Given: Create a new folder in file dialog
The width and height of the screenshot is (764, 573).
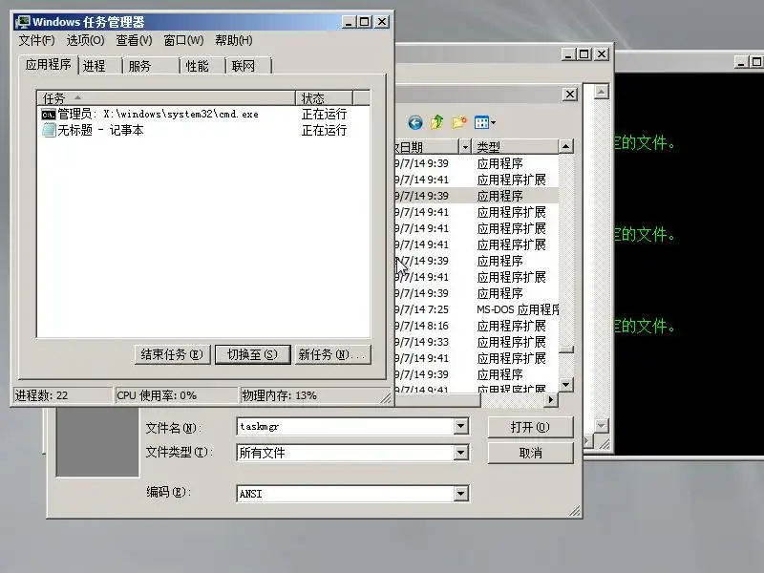Looking at the screenshot, I should 459,122.
